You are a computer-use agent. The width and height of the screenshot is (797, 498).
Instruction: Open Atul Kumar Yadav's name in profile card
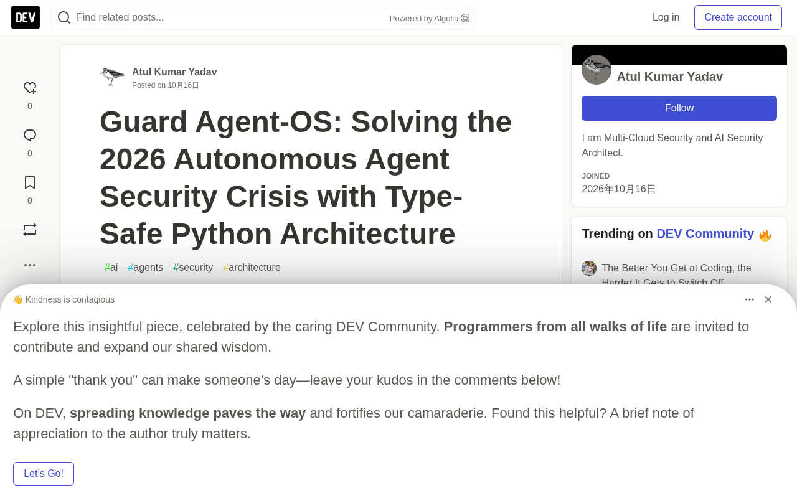pyautogui.click(x=670, y=77)
